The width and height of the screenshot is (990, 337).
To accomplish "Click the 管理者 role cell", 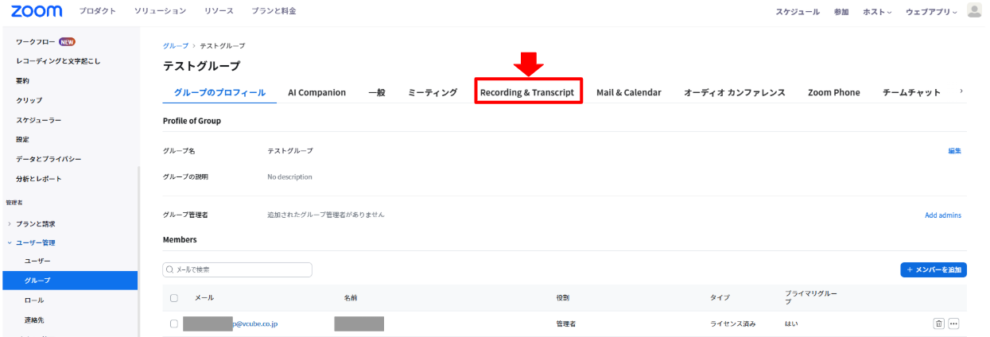I will click(x=566, y=323).
